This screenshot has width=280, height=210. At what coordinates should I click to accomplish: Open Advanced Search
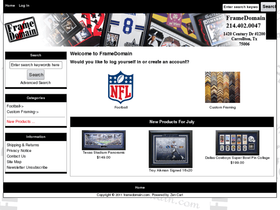(x=35, y=83)
